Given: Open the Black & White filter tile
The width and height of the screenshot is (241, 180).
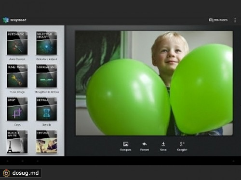Looking at the screenshot, I should pyautogui.click(x=17, y=142).
